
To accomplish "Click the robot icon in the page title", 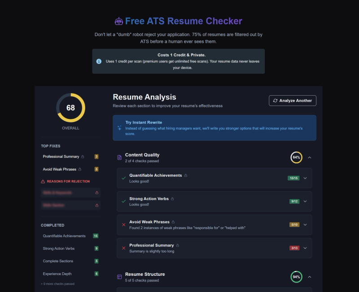I will coord(118,21).
